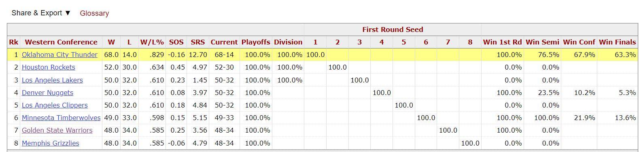Sort table by W/L% column header
This screenshot has height=152, width=639.
click(152, 42)
